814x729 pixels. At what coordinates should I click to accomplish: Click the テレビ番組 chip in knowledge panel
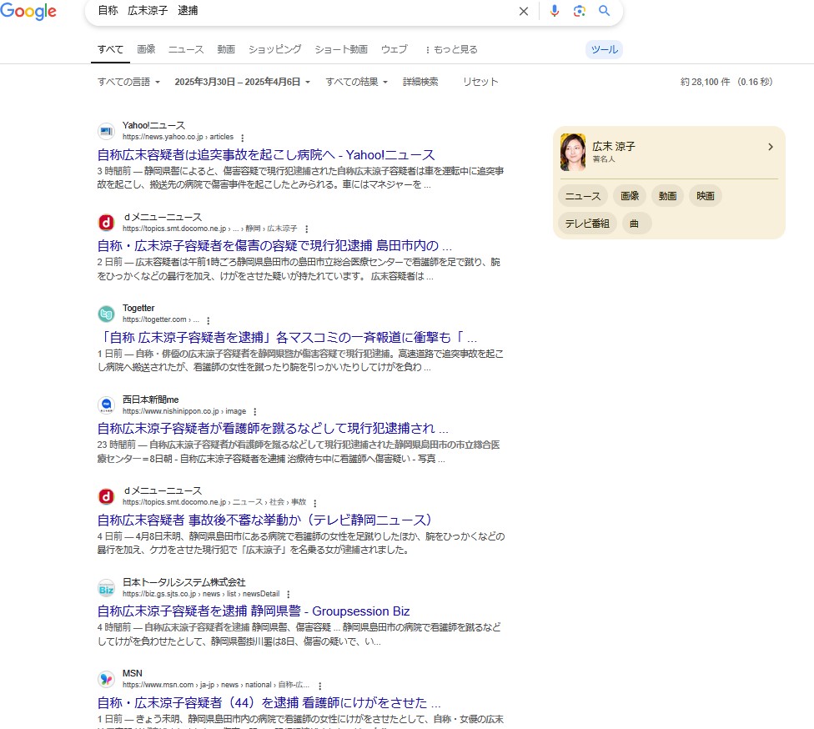tap(587, 224)
